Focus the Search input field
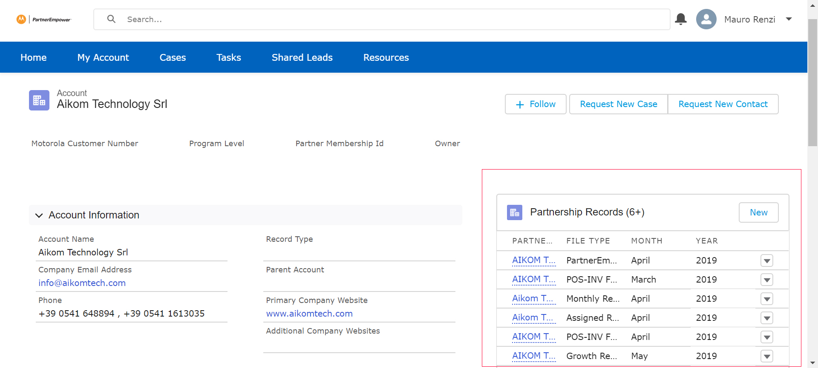The image size is (818, 368). 382,20
